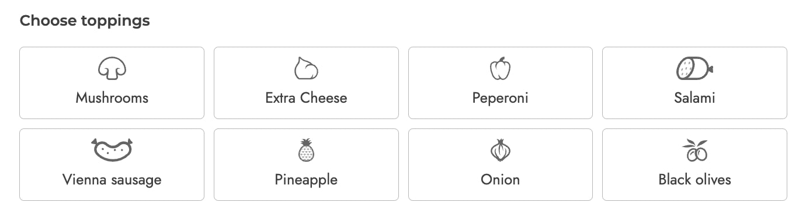Image resolution: width=806 pixels, height=216 pixels.
Task: Click the Choose toppings heading
Action: tap(85, 21)
